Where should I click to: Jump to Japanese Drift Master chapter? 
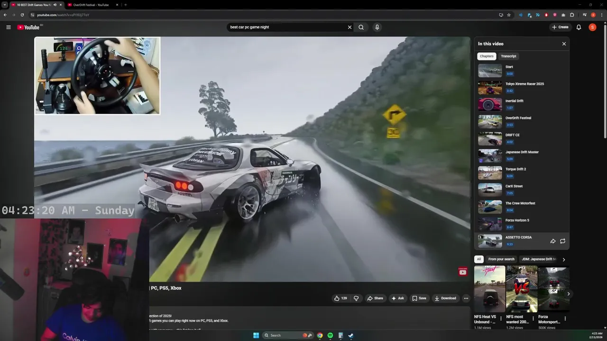pyautogui.click(x=522, y=155)
